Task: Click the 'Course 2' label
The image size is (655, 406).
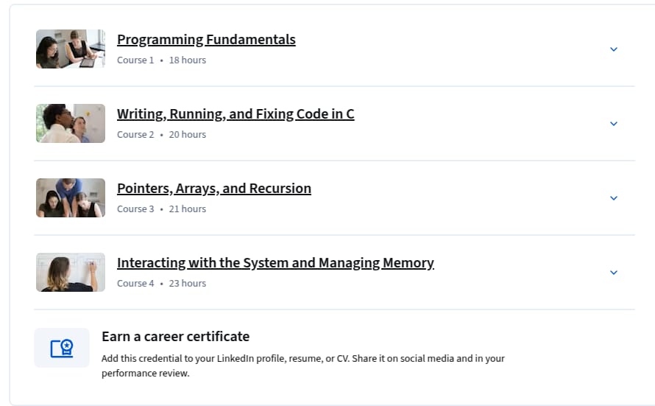Action: pyautogui.click(x=135, y=135)
